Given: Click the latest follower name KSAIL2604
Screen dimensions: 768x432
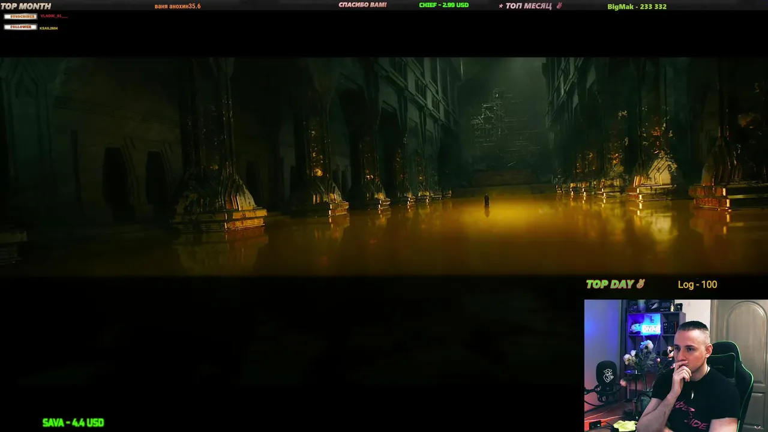Looking at the screenshot, I should pyautogui.click(x=49, y=28).
